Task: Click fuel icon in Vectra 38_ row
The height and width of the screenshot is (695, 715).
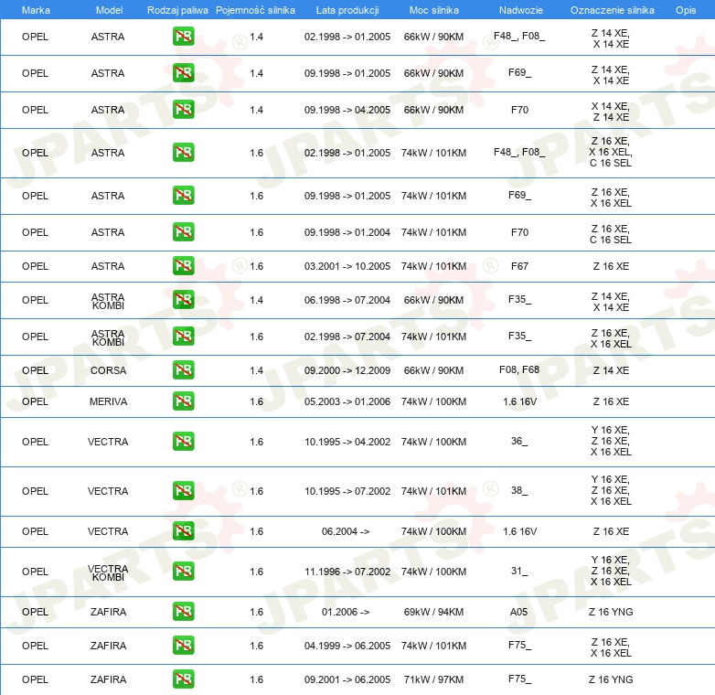Action: pos(183,491)
